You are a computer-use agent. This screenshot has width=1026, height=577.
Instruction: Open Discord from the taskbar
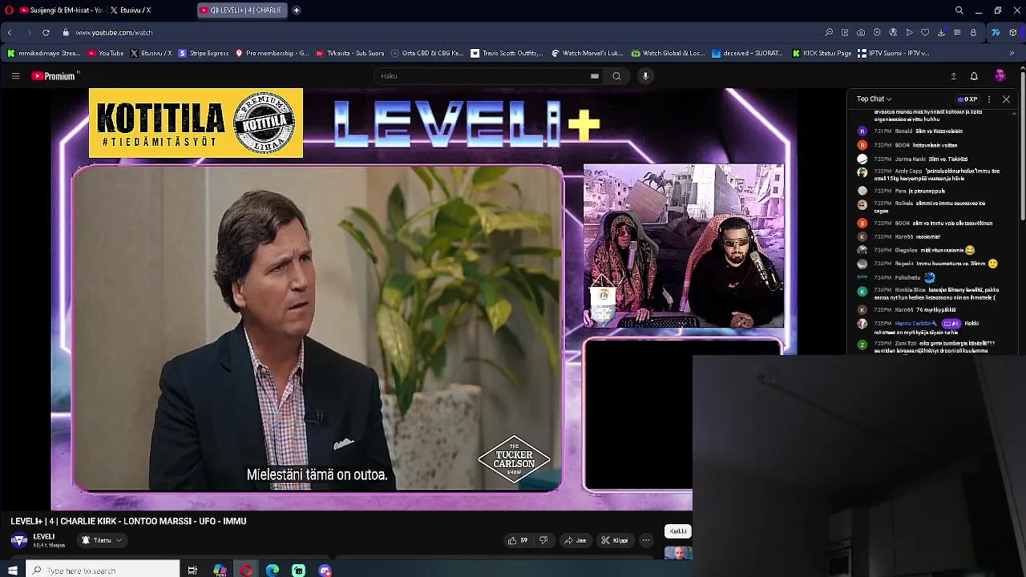(325, 571)
